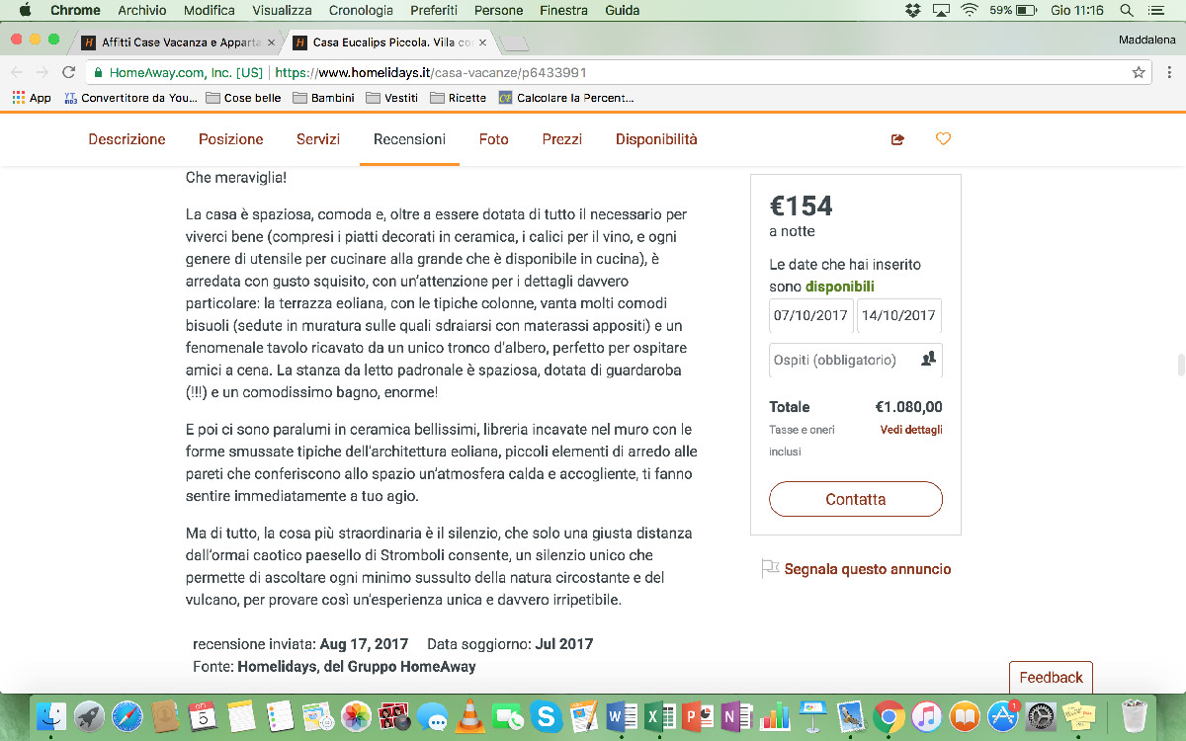Open the Convertitore da You... bookmark
The height and width of the screenshot is (741, 1186).
[x=130, y=98]
